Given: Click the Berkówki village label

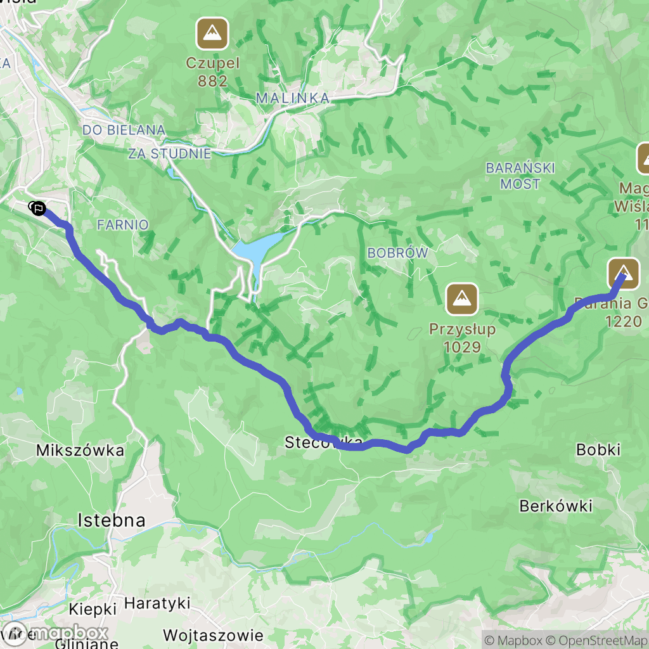Looking at the screenshot, I should pos(556,506).
